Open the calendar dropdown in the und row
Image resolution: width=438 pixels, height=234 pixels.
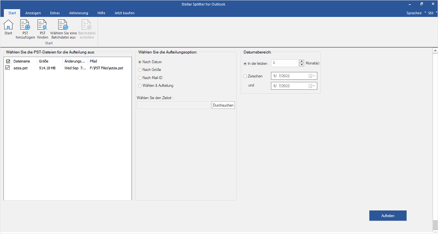point(312,86)
